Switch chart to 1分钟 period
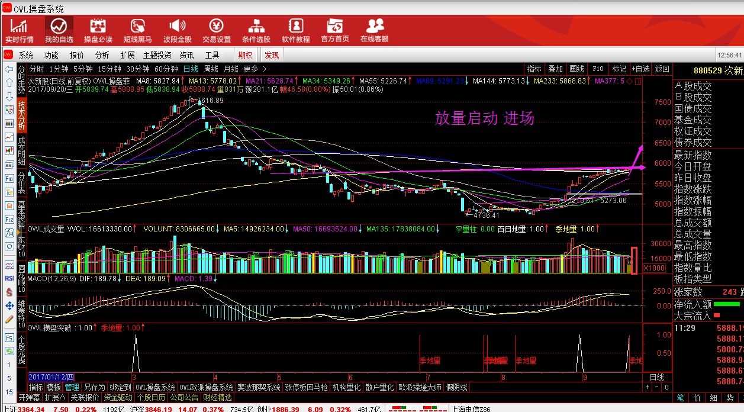The width and height of the screenshot is (744, 412). point(59,69)
